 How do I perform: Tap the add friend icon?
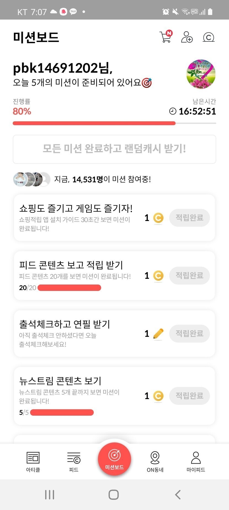click(187, 37)
